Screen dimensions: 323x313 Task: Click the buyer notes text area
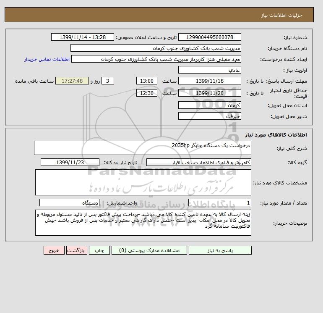click(143, 223)
